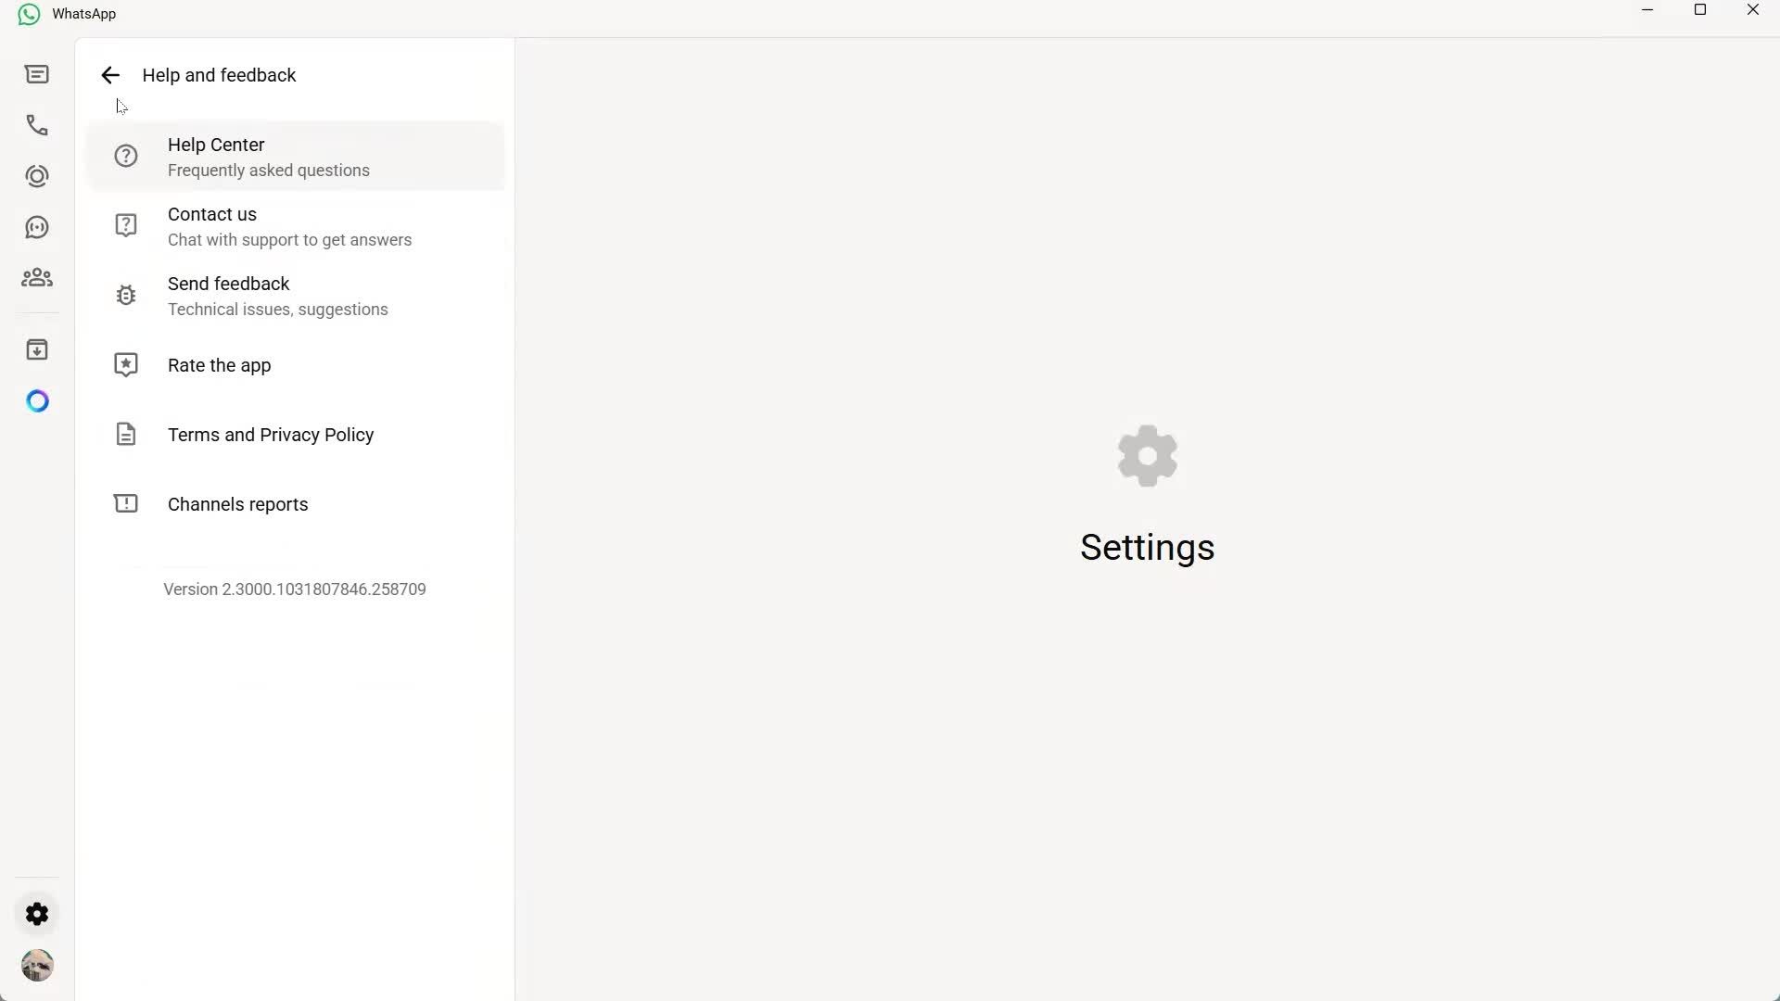The image size is (1780, 1001).
Task: Open your profile picture at sidebar bottom
Action: pos(37,965)
